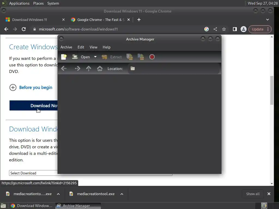Go up one level in archive
The width and height of the screenshot is (279, 209).
pos(89,68)
